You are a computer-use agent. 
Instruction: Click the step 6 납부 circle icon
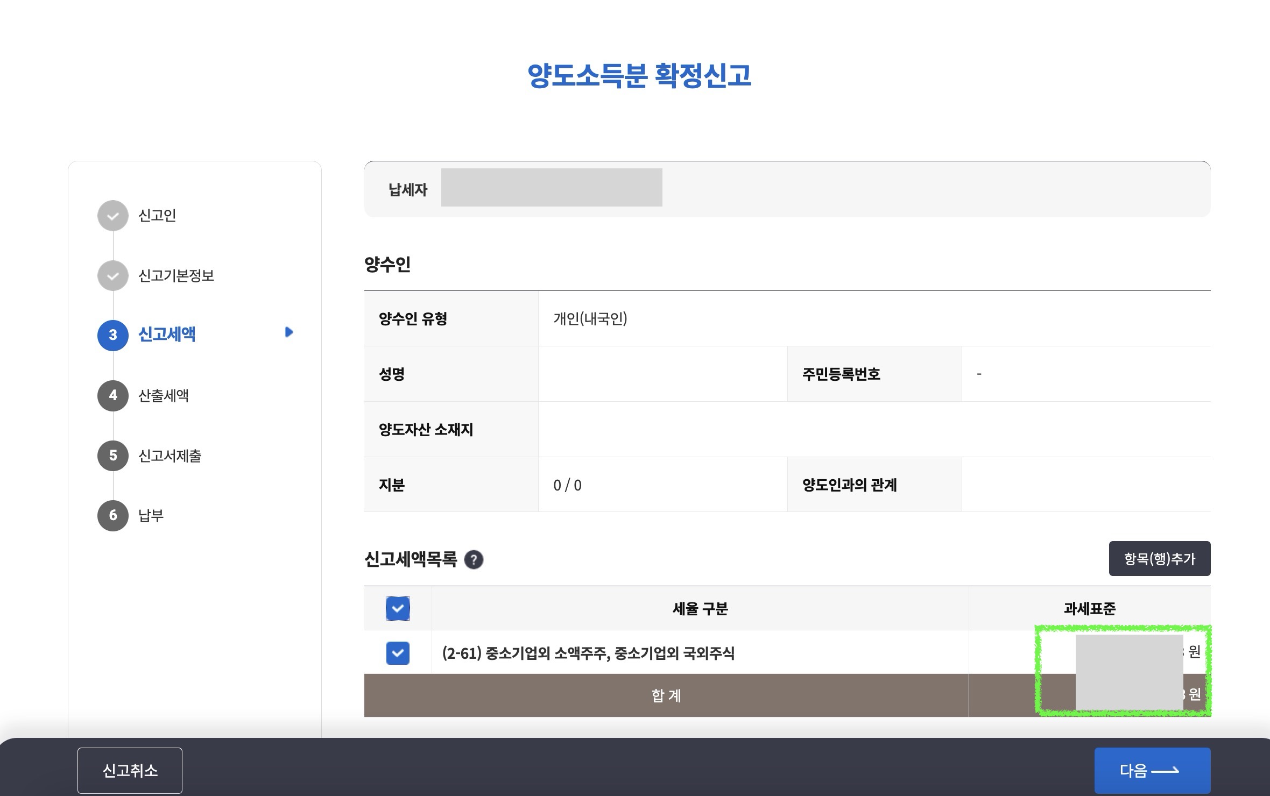click(x=113, y=516)
